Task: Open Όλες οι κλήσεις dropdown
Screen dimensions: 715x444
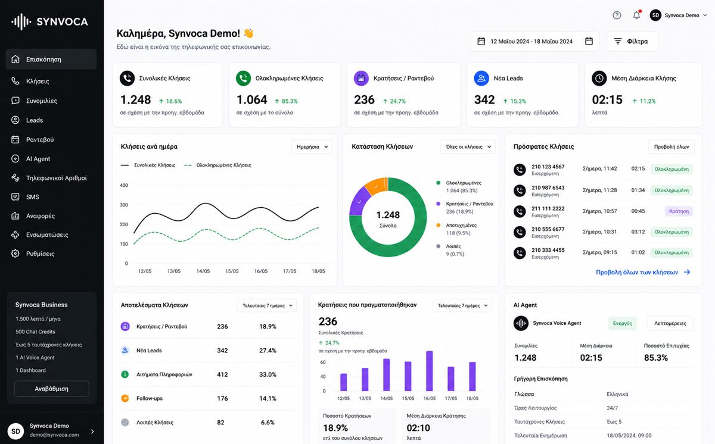Action: [468, 146]
